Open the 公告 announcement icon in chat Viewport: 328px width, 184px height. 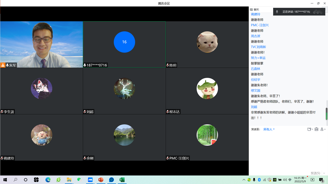tap(316, 129)
